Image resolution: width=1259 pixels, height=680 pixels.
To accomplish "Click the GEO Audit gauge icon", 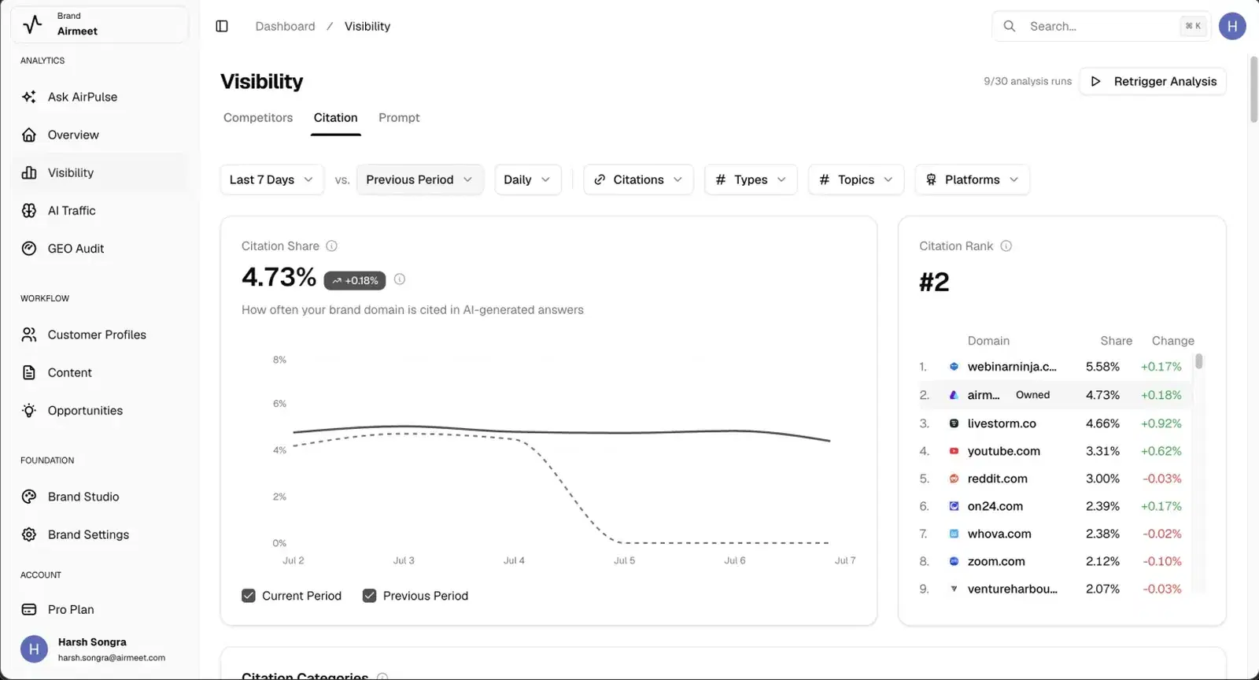I will tap(29, 248).
